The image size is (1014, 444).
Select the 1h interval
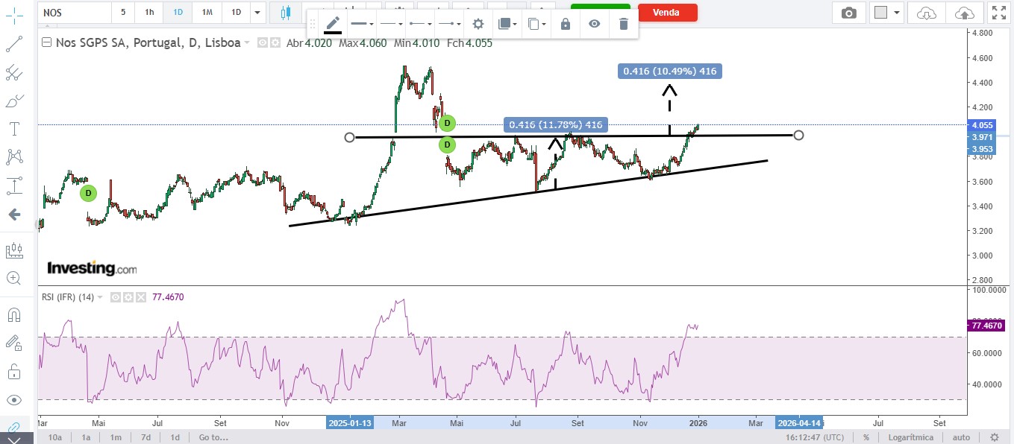click(x=150, y=13)
